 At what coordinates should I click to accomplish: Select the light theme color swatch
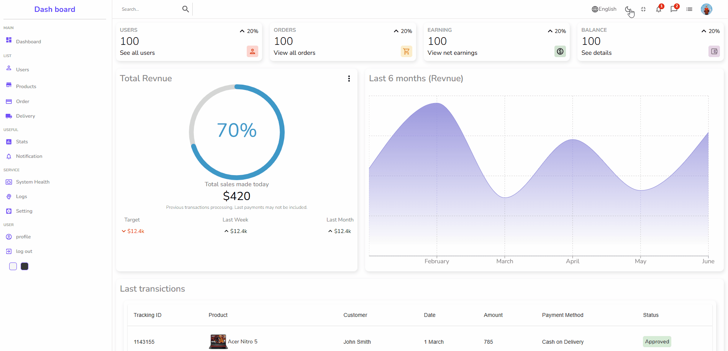[x=13, y=266]
